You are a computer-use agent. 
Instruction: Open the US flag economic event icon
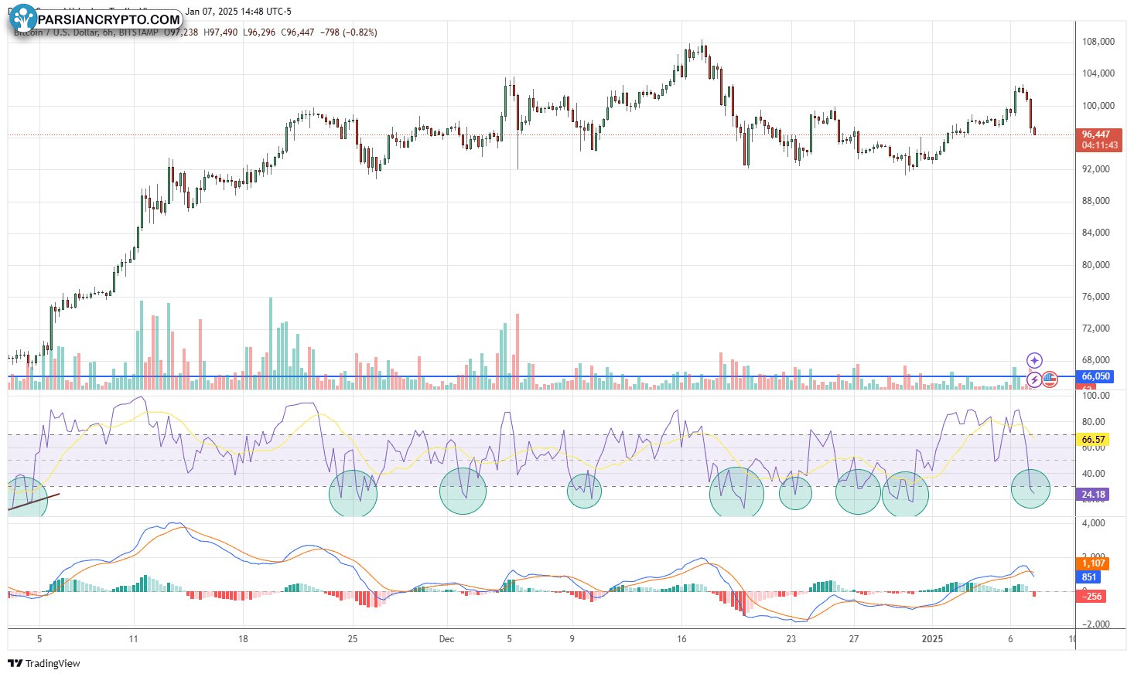click(1050, 379)
